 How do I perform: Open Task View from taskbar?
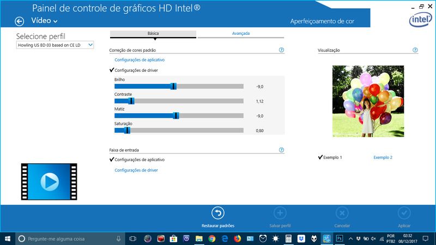133,238
